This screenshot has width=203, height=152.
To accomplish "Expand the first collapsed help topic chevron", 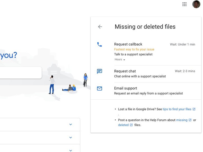I will (x=71, y=125).
